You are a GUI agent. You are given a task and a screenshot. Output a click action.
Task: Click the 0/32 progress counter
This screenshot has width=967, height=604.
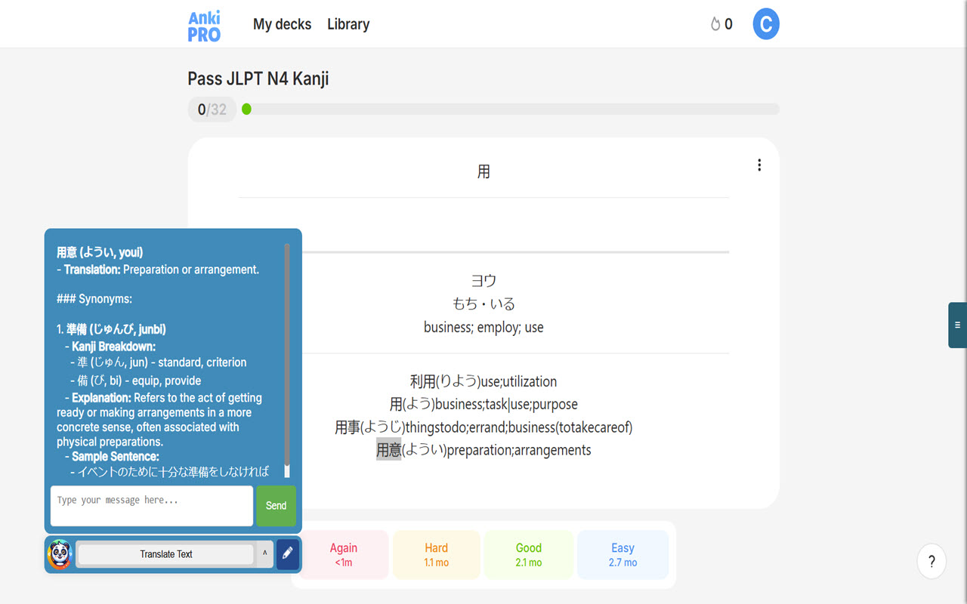[212, 109]
